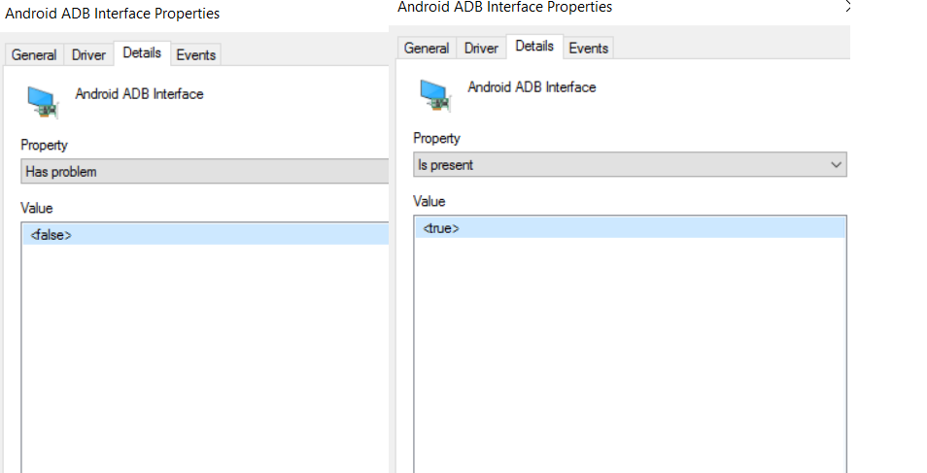The height and width of the screenshot is (473, 927).
Task: Click the left window title 'Android ADB Interface Properties'
Action: click(113, 14)
